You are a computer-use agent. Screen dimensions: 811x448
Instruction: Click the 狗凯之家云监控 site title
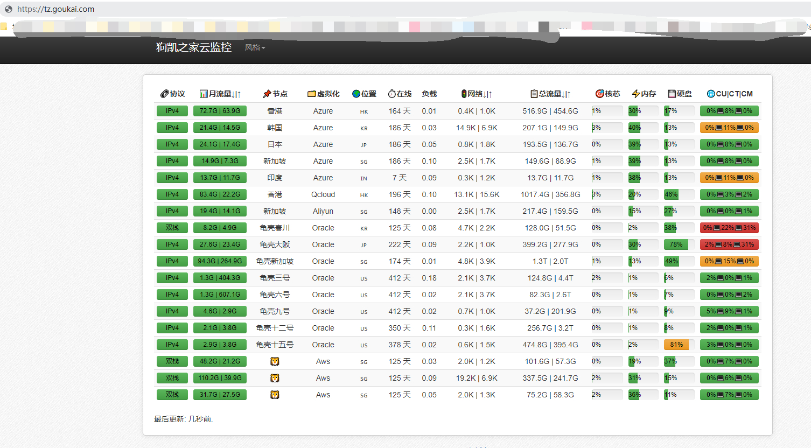(194, 47)
